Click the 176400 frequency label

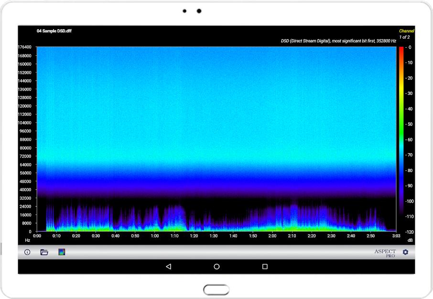[x=24, y=47]
